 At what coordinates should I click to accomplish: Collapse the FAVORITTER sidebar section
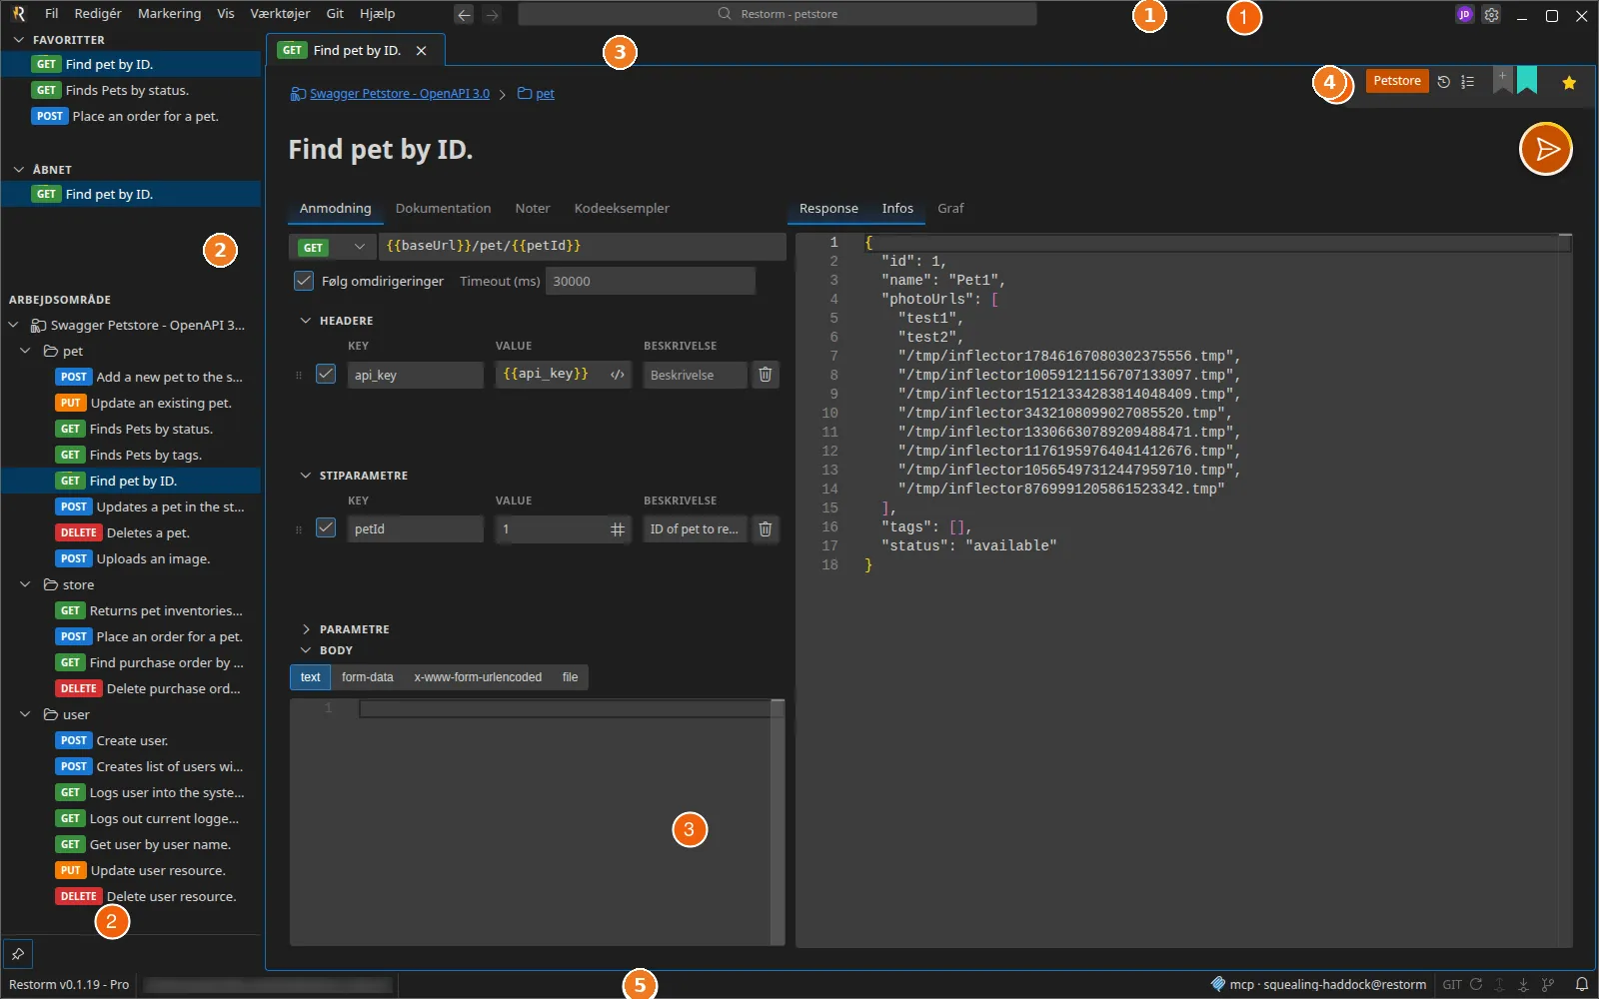(19, 40)
